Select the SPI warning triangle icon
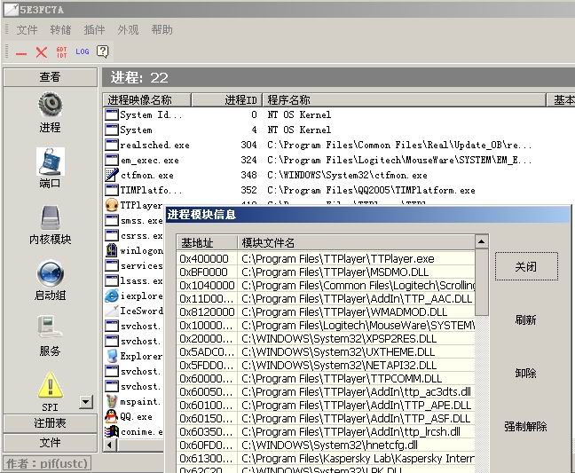The height and width of the screenshot is (473, 575). click(51, 384)
